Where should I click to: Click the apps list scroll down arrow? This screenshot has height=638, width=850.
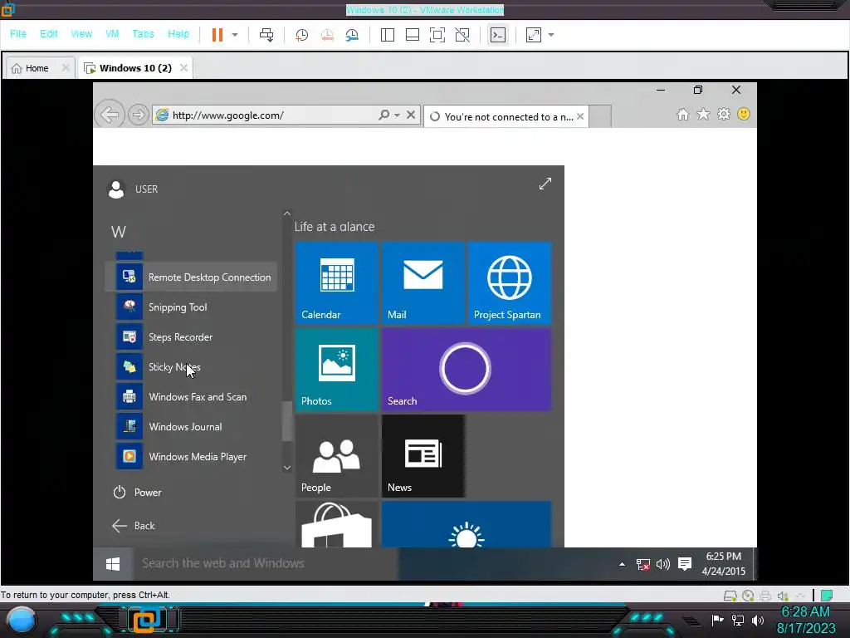(287, 467)
